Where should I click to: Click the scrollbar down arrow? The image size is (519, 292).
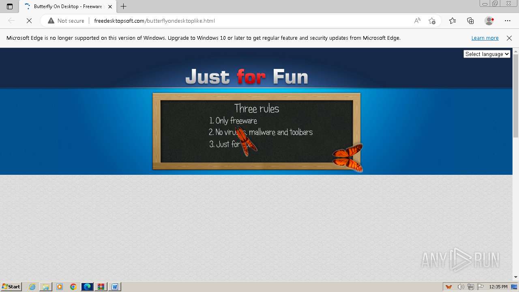pos(516,277)
